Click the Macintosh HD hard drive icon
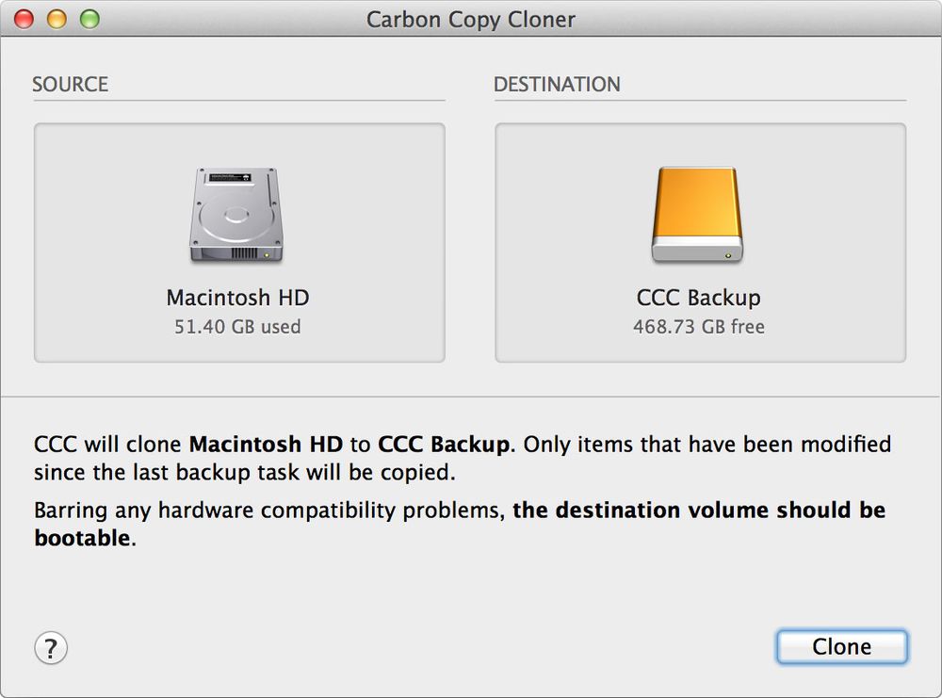942x698 pixels. (x=237, y=218)
